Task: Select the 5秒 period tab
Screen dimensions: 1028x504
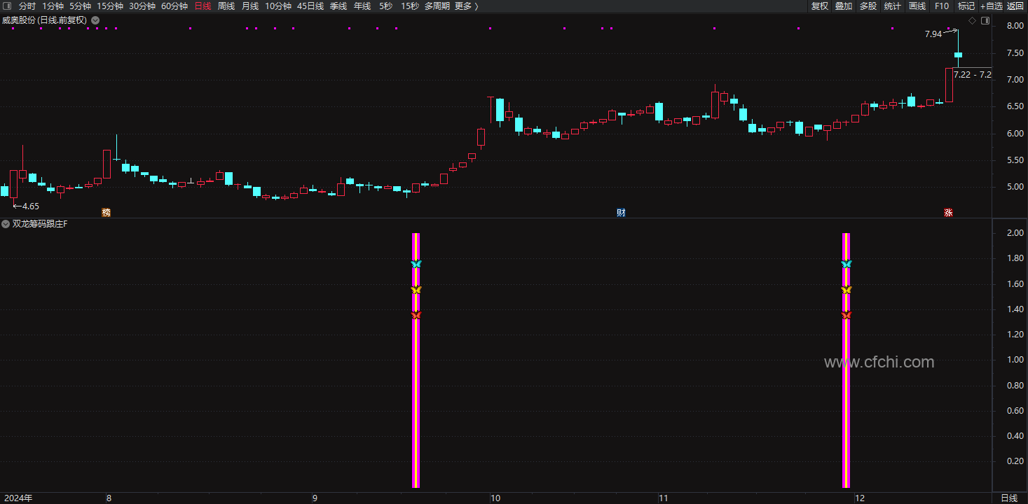Action: click(385, 6)
